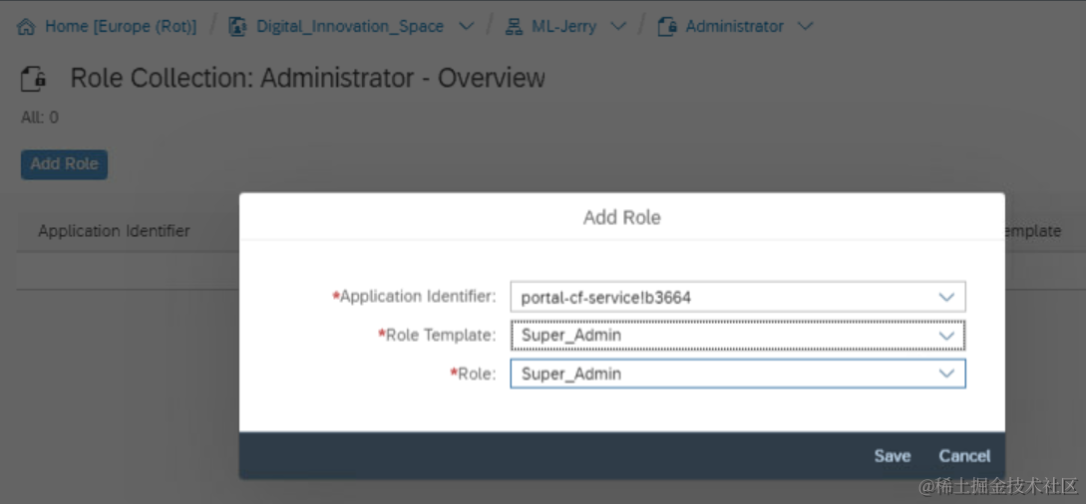Click the ML-Jerry subaccount icon
This screenshot has height=504, width=1086.
(514, 27)
